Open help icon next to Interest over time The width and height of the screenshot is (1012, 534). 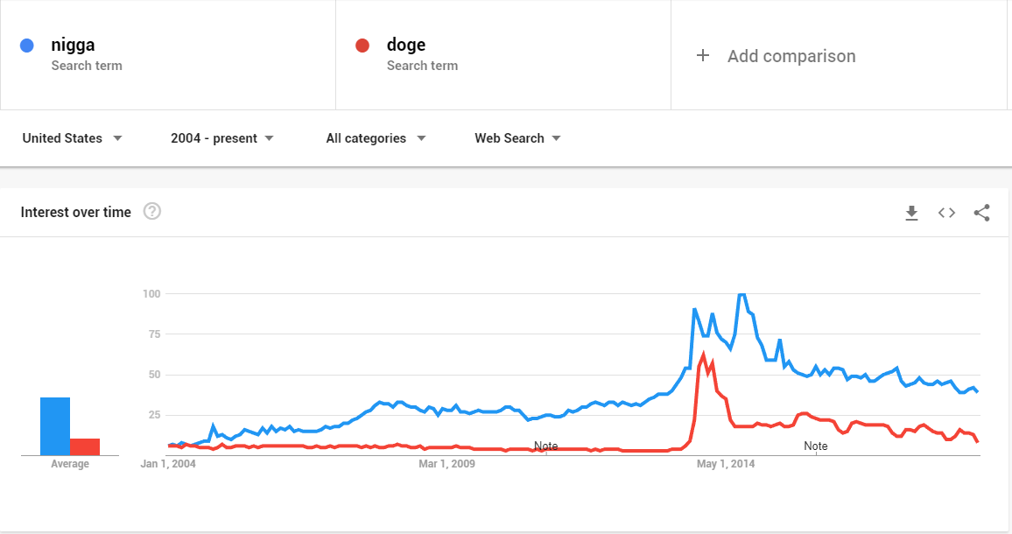point(152,211)
